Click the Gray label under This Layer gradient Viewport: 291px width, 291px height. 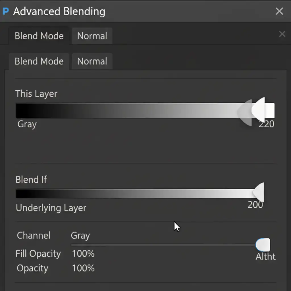click(27, 124)
